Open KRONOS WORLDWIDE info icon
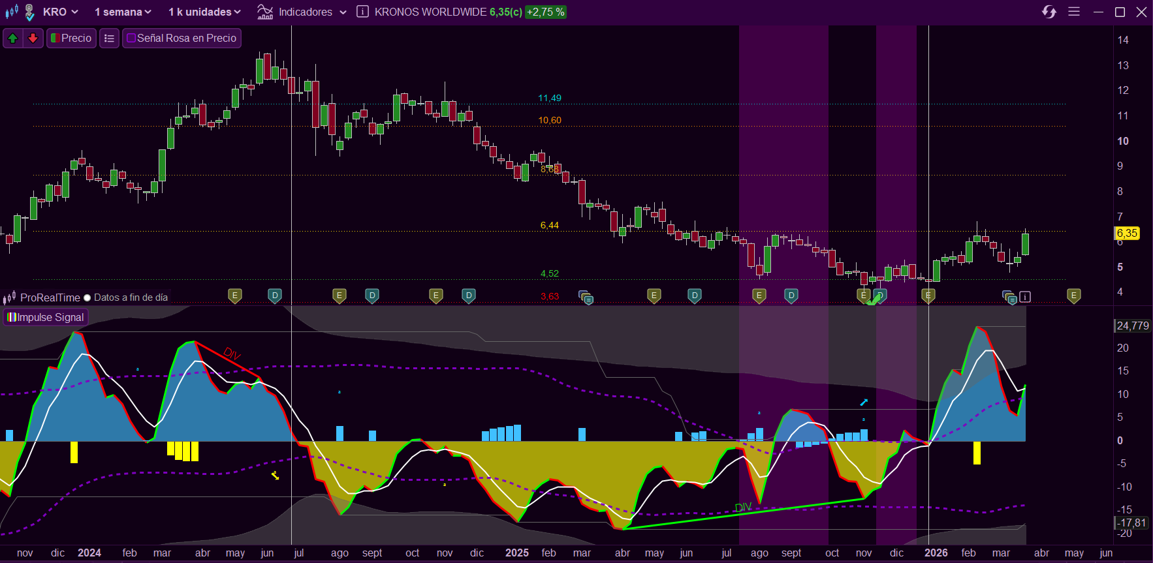The height and width of the screenshot is (563, 1153). click(362, 12)
